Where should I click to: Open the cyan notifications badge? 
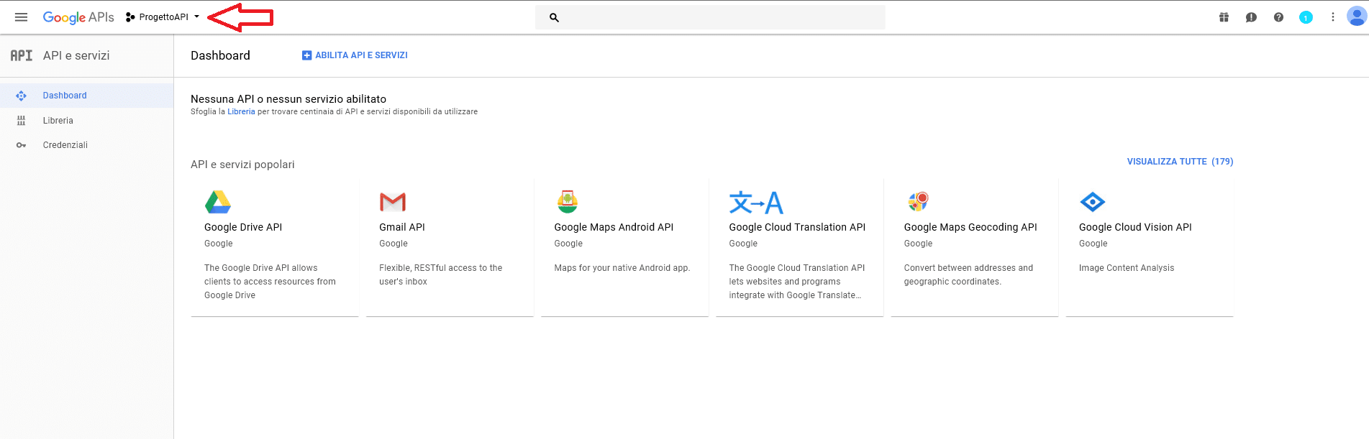1306,17
